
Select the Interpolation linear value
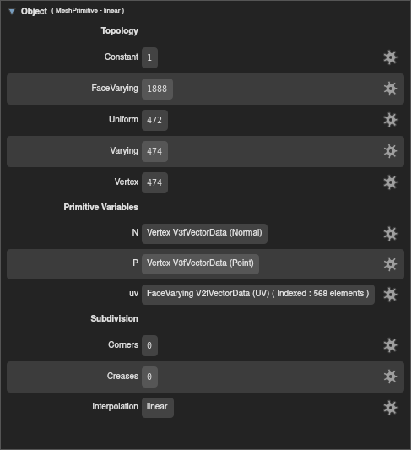[158, 408]
